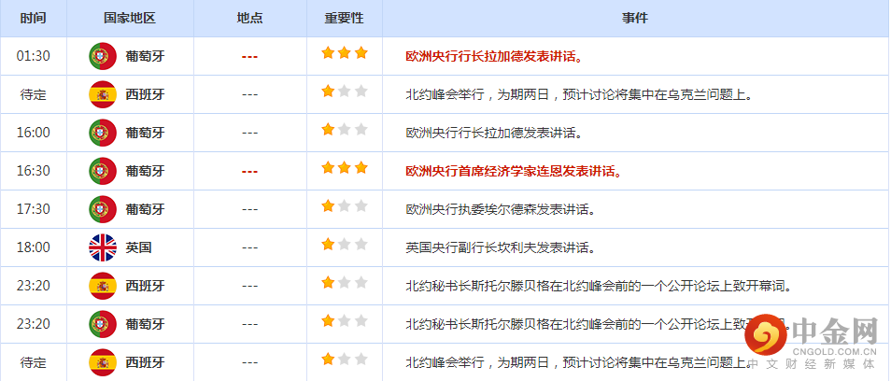Click 葡萄牙 in the 17:30 row

(145, 209)
